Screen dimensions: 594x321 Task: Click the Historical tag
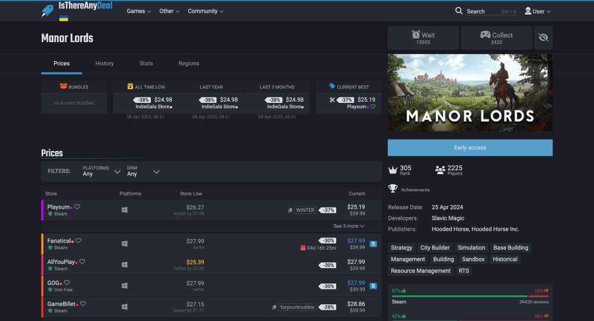(x=504, y=259)
